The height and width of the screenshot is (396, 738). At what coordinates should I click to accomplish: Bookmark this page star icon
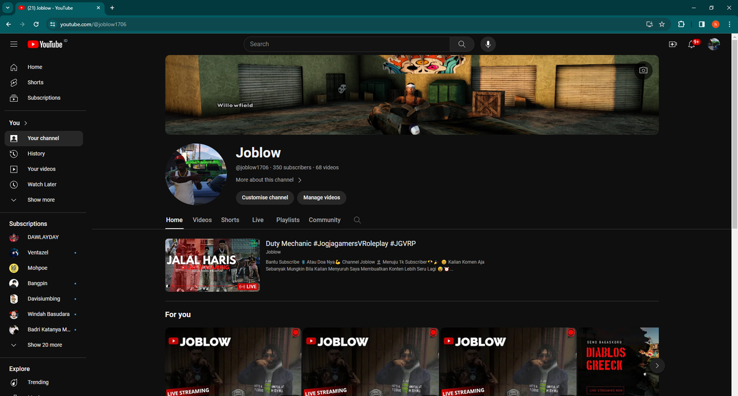(x=662, y=24)
